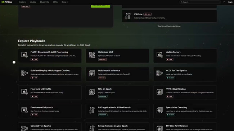Open the Speculative Decoding playbook
Screen dimensions: 234x131
185,111
